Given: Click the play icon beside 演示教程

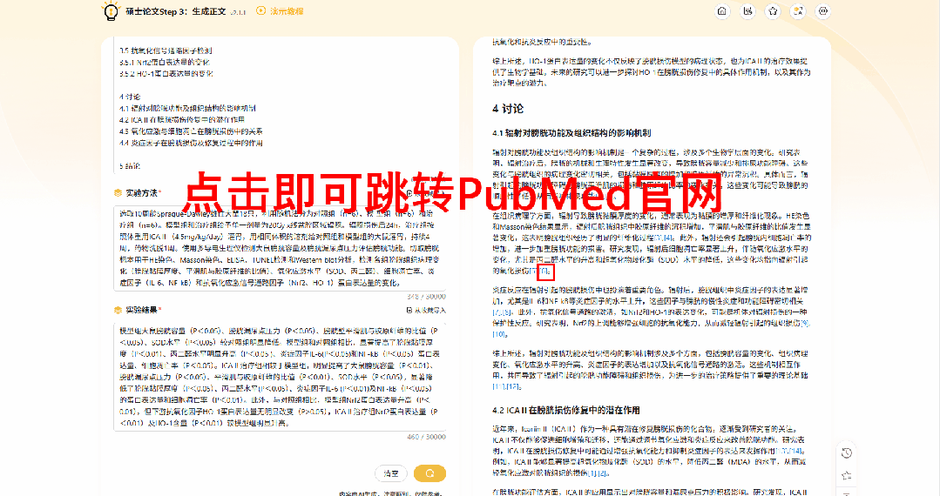Looking at the screenshot, I should [x=260, y=10].
